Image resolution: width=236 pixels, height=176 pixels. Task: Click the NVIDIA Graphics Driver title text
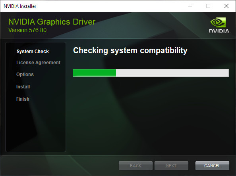tap(52, 22)
